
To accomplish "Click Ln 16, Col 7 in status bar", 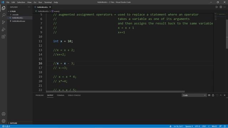I will [x=178, y=126].
